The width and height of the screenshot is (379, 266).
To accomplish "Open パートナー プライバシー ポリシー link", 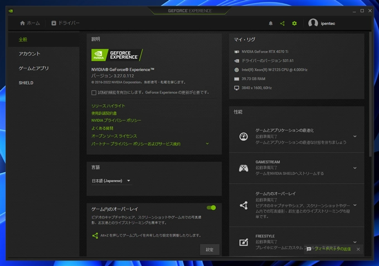I will coord(136,144).
